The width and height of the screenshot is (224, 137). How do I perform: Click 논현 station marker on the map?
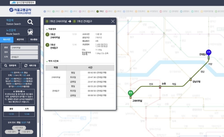click(x=160, y=87)
